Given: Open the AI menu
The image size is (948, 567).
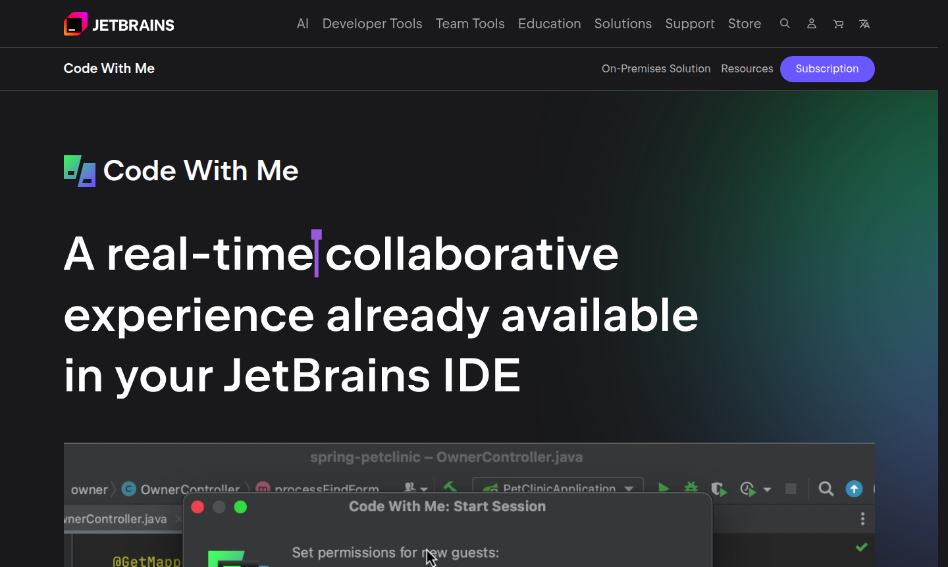Looking at the screenshot, I should click(302, 24).
